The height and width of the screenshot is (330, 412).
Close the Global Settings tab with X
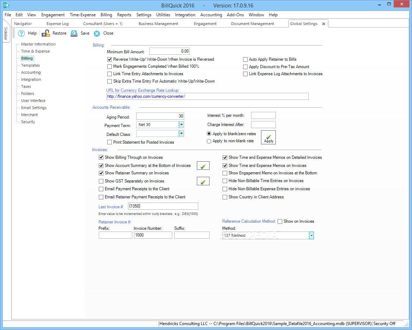point(324,24)
